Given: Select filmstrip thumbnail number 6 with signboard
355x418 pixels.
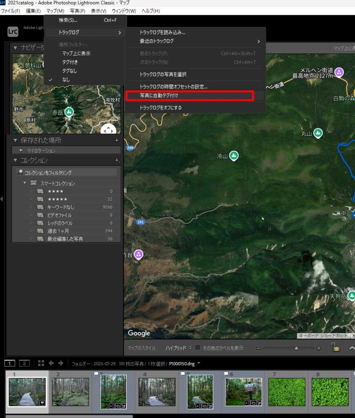Looking at the screenshot, I should point(243,392).
